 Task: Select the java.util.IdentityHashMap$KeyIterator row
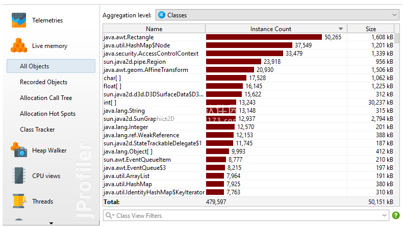pyautogui.click(x=248, y=192)
